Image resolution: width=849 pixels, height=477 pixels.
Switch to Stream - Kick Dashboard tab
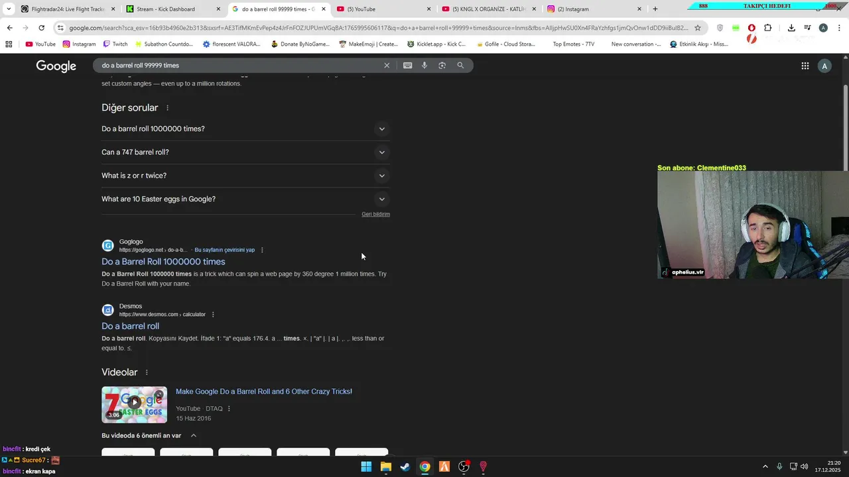tap(172, 9)
